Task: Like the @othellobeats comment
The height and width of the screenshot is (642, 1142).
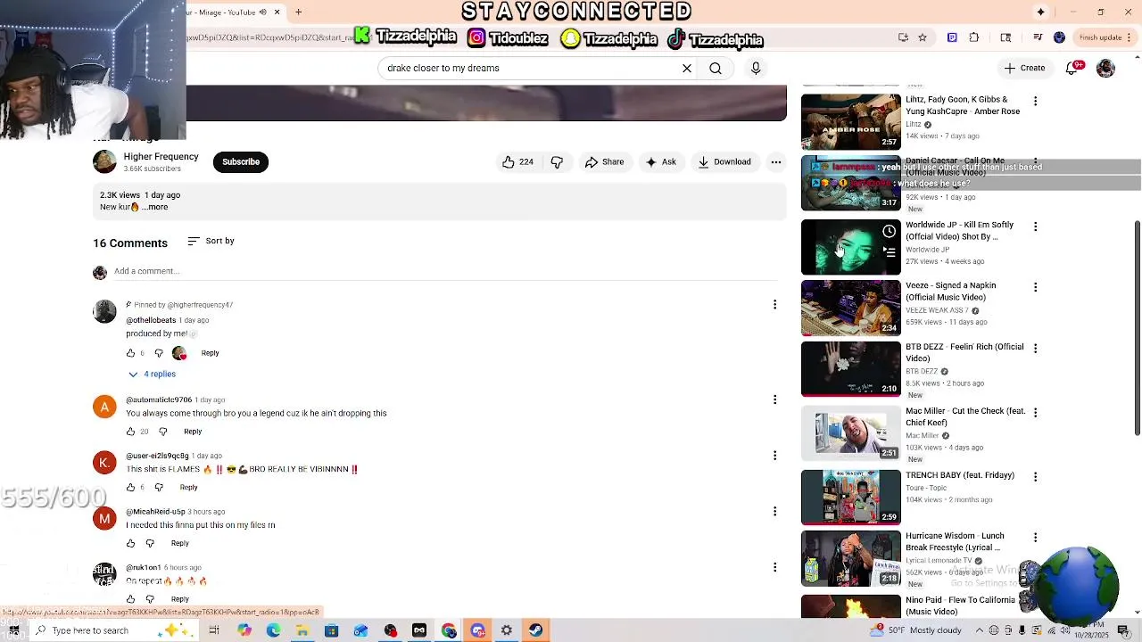Action: click(130, 353)
